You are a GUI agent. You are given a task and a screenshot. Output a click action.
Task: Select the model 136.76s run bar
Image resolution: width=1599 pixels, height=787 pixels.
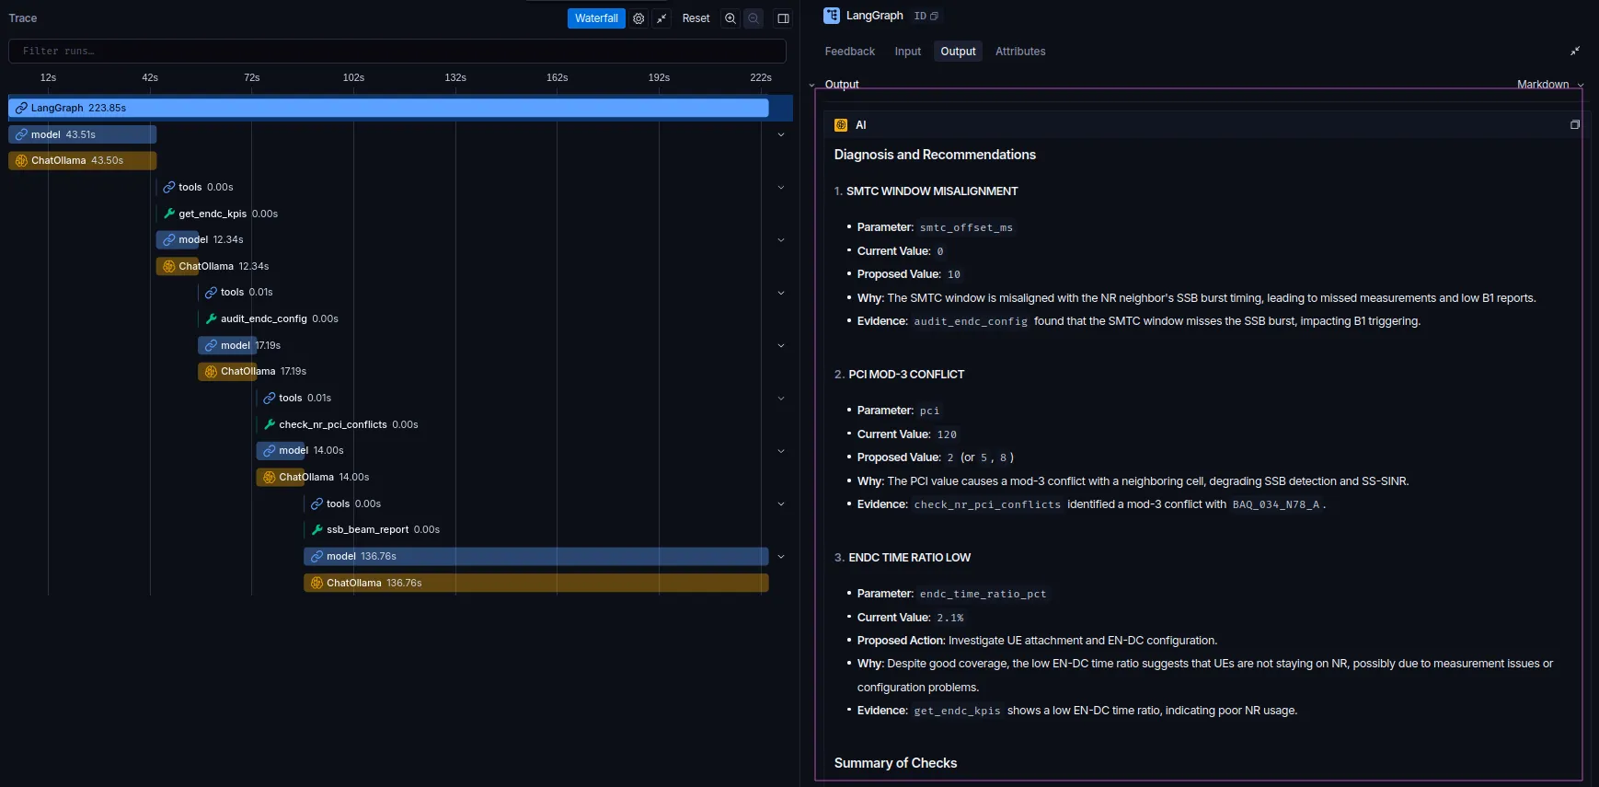[536, 556]
